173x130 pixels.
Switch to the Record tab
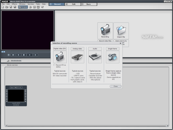click(x=57, y=4)
